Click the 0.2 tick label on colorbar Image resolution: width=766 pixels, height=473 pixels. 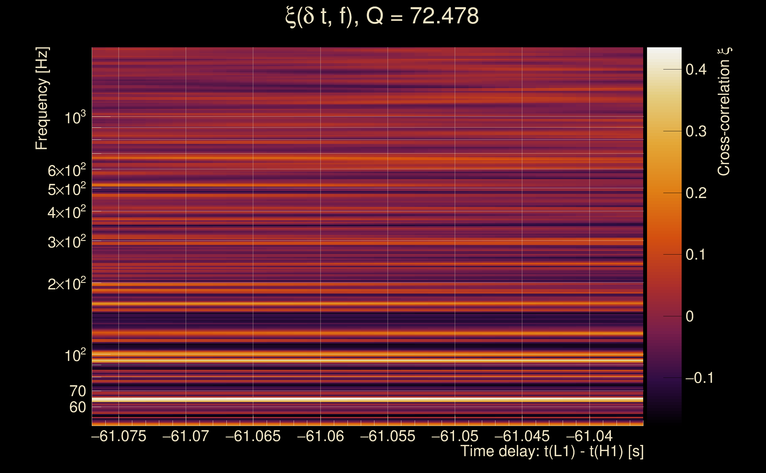[696, 193]
